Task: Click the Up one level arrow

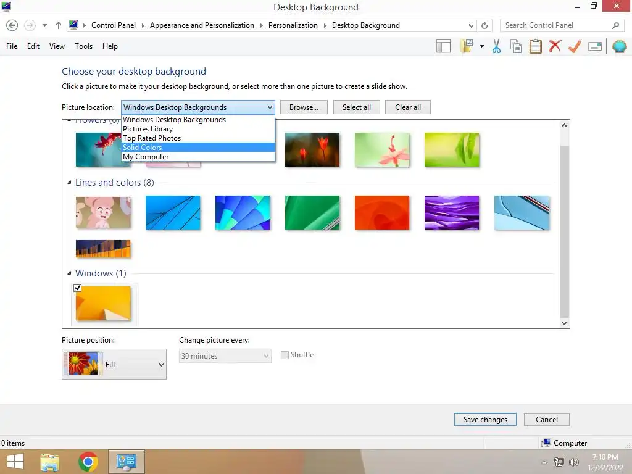Action: point(59,25)
